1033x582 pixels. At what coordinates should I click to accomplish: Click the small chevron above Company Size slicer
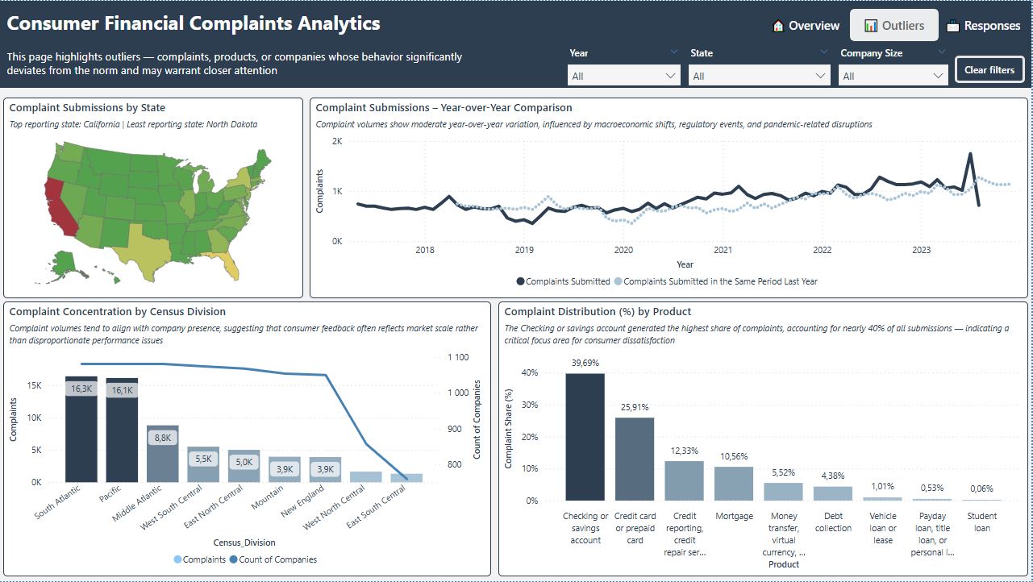click(x=941, y=52)
